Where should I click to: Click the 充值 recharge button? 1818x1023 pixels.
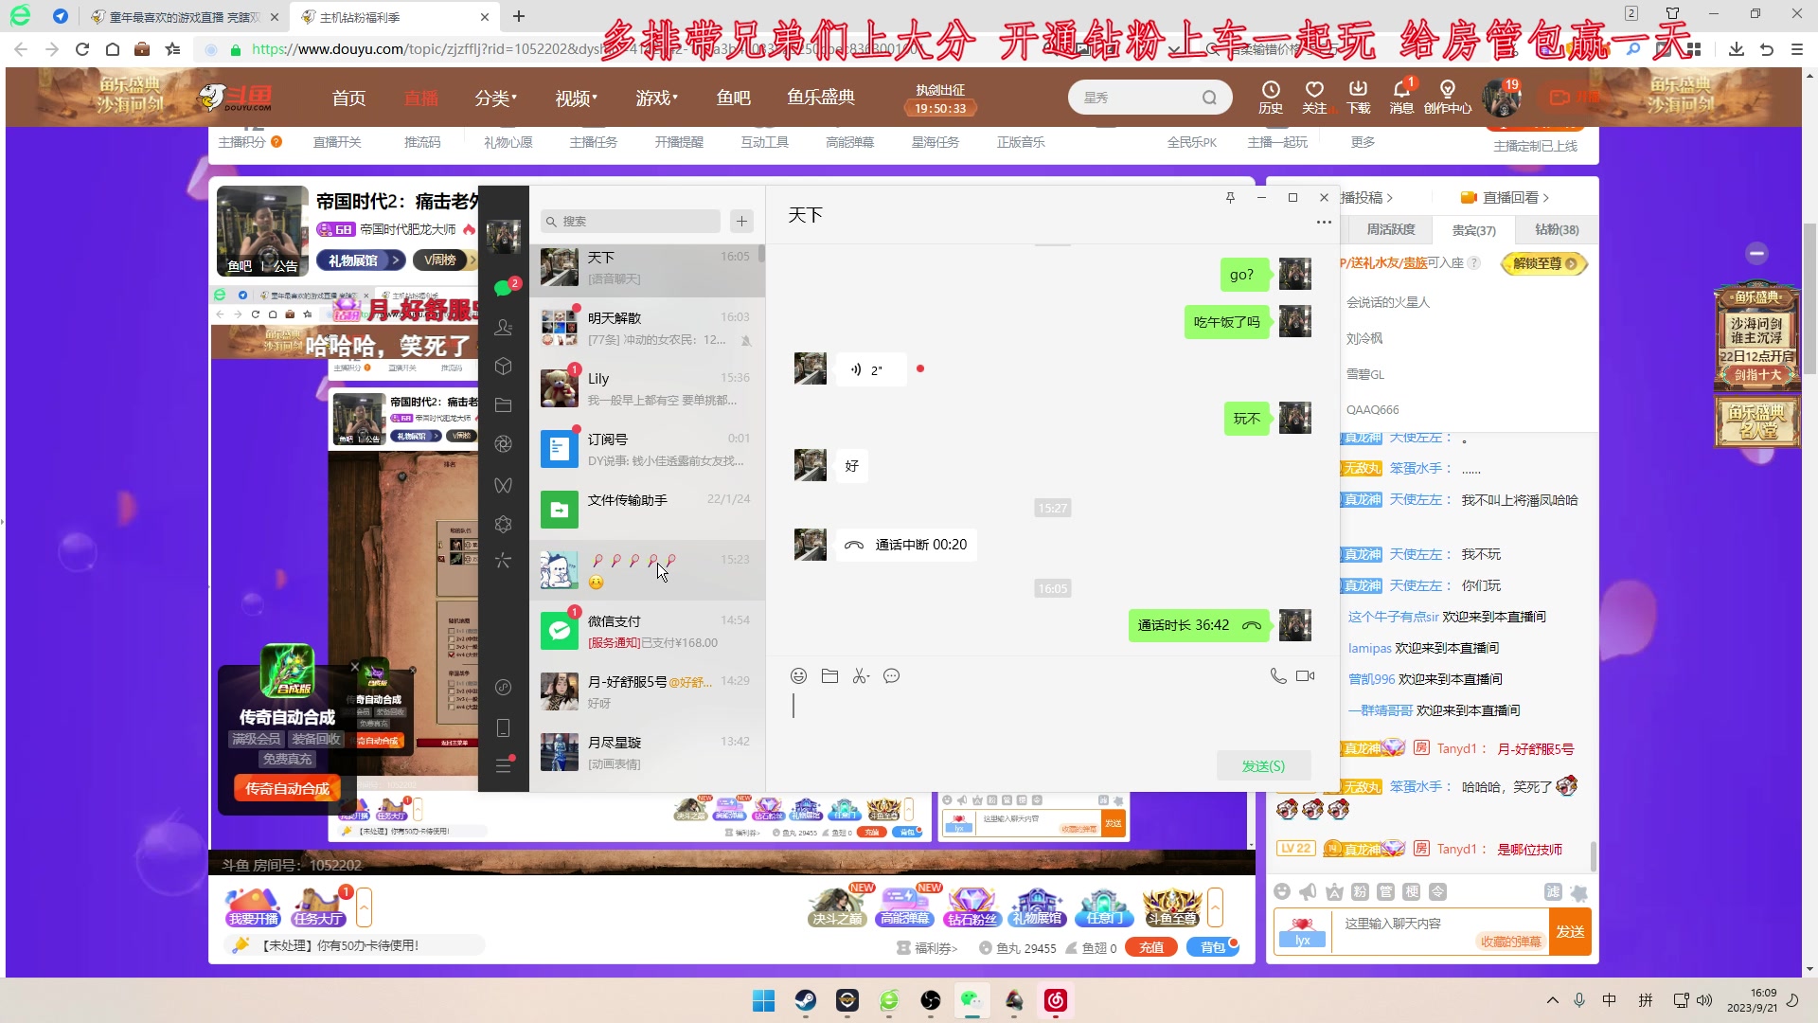pos(1150,947)
